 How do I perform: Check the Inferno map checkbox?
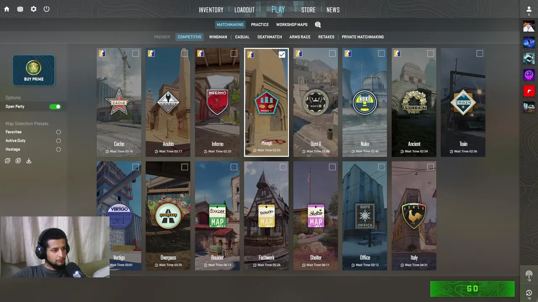[234, 53]
